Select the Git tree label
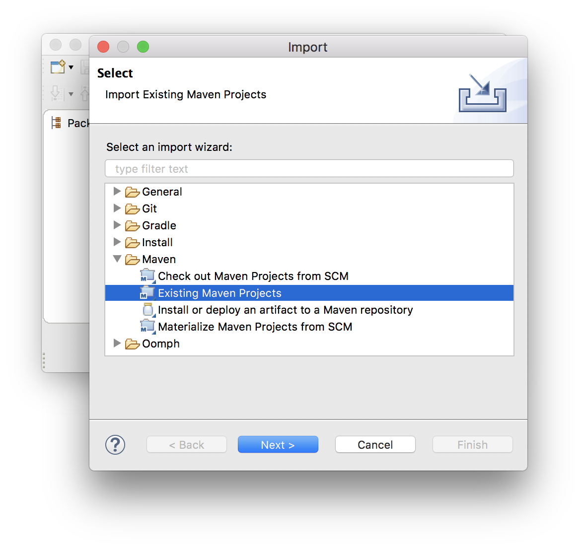583x550 pixels. tap(149, 209)
